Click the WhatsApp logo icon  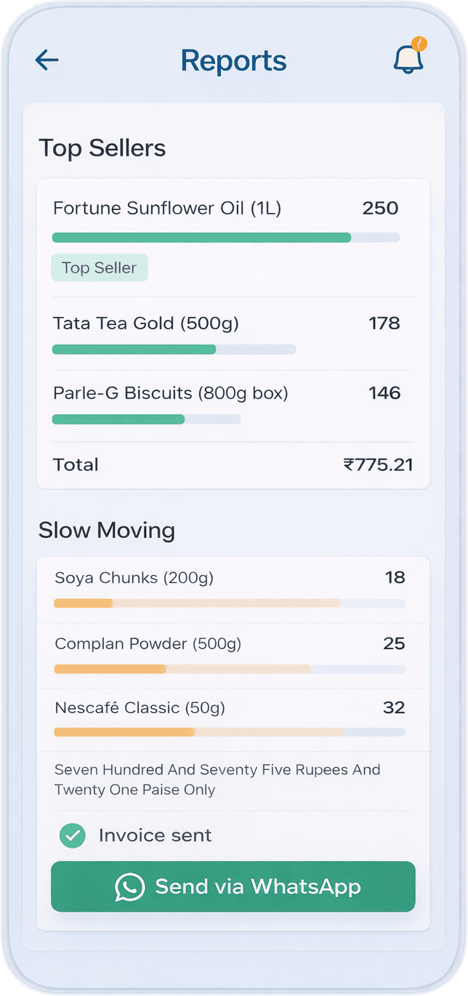tap(130, 887)
